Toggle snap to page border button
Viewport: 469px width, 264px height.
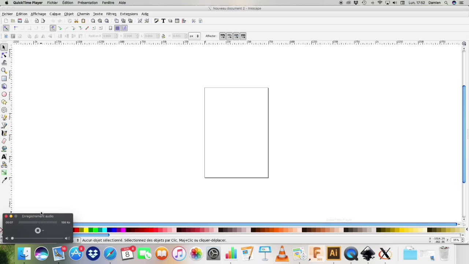pyautogui.click(x=110, y=28)
